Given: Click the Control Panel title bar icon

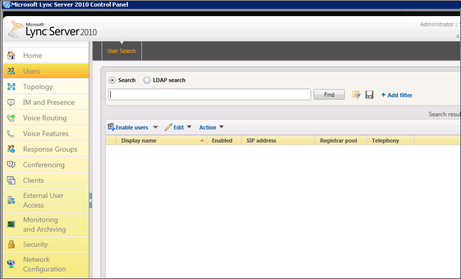Looking at the screenshot, I should (x=6, y=5).
